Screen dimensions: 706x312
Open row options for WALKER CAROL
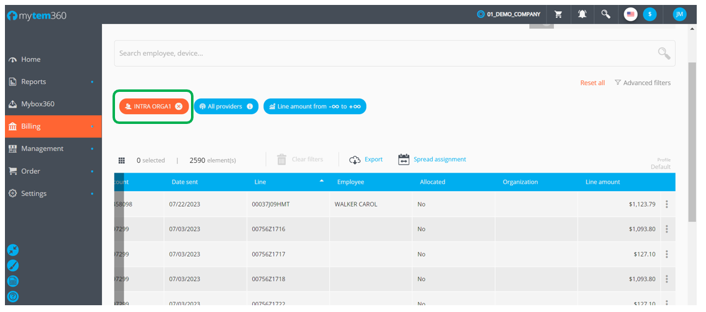(666, 204)
